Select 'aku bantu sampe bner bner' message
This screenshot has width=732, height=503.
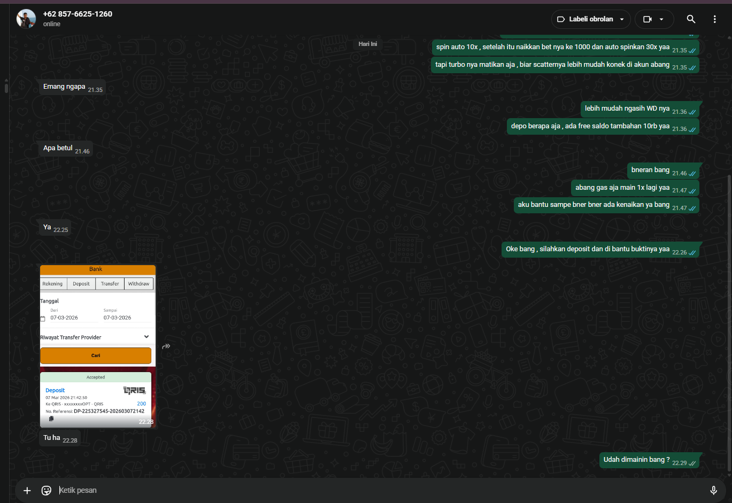(606, 205)
